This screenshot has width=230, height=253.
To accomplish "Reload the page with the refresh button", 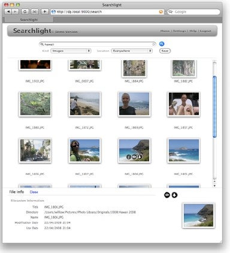I will [25, 11].
